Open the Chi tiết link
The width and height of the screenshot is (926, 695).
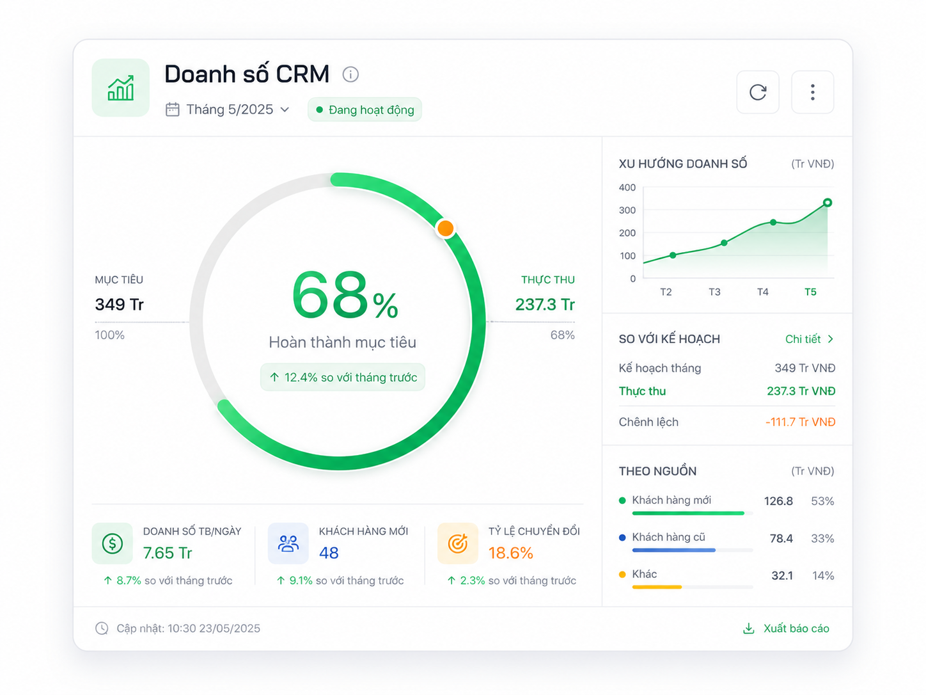[810, 339]
